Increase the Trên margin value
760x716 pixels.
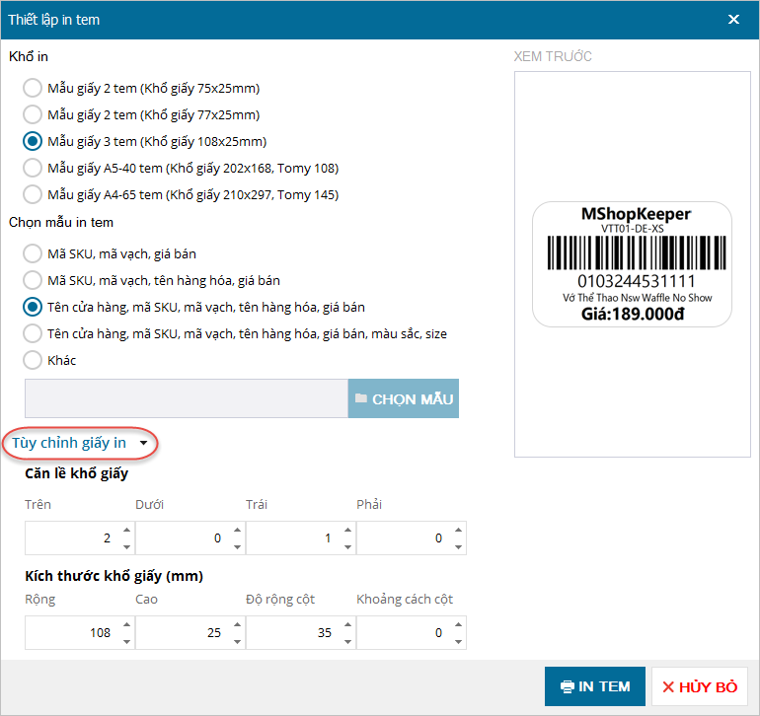pos(126,532)
